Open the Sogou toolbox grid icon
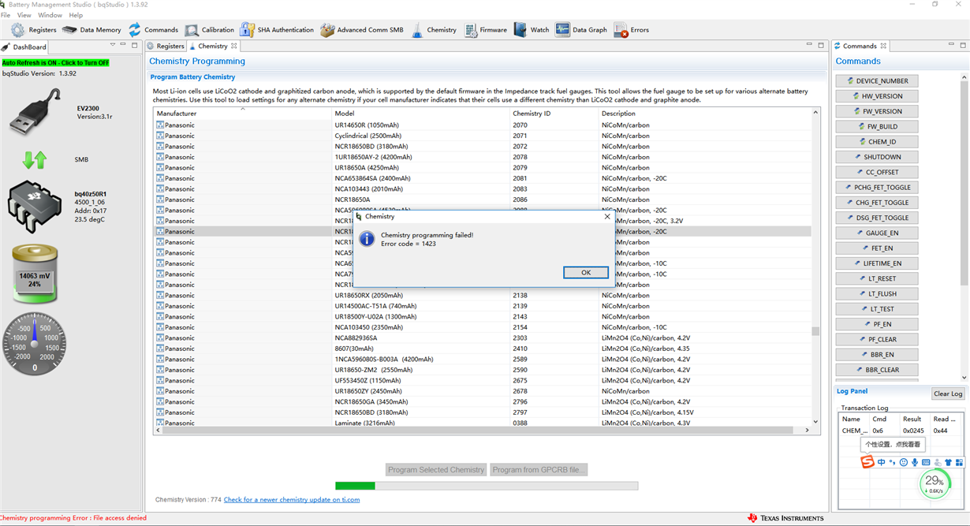Image resolution: width=970 pixels, height=526 pixels. [x=959, y=462]
